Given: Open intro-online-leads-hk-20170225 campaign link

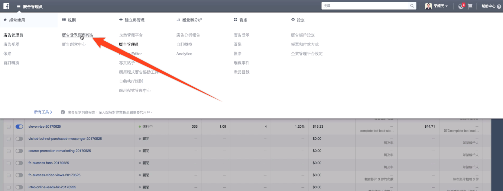Looking at the screenshot, I should click(52, 187).
